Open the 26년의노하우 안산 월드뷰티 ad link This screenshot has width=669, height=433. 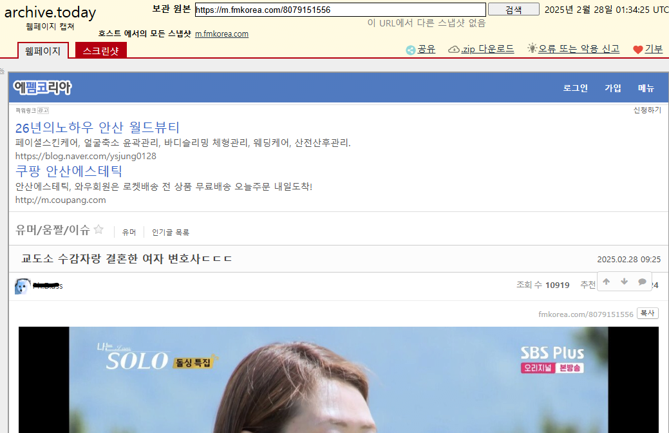(x=97, y=128)
